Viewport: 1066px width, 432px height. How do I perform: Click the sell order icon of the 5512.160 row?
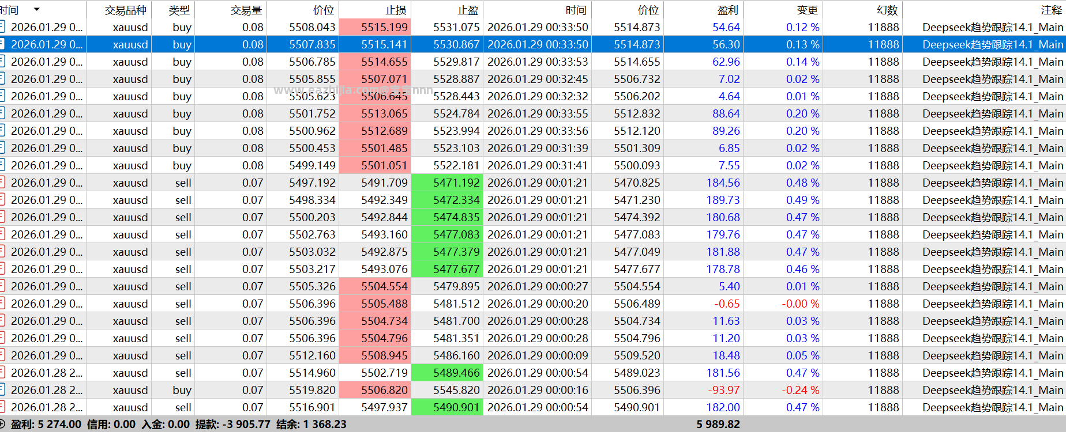tap(2, 355)
